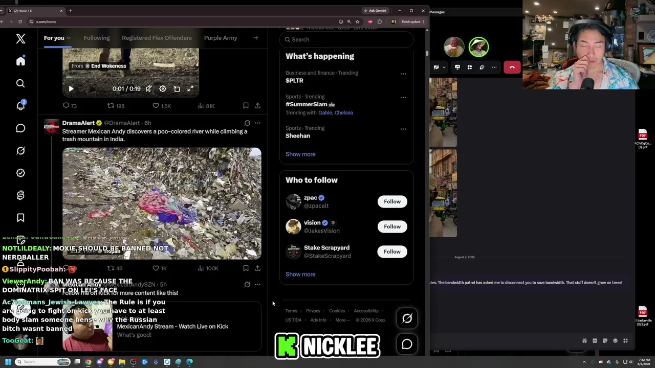This screenshot has height=368, width=655.
Task: Seek along the video progress bar
Action: pyautogui.click(x=130, y=77)
